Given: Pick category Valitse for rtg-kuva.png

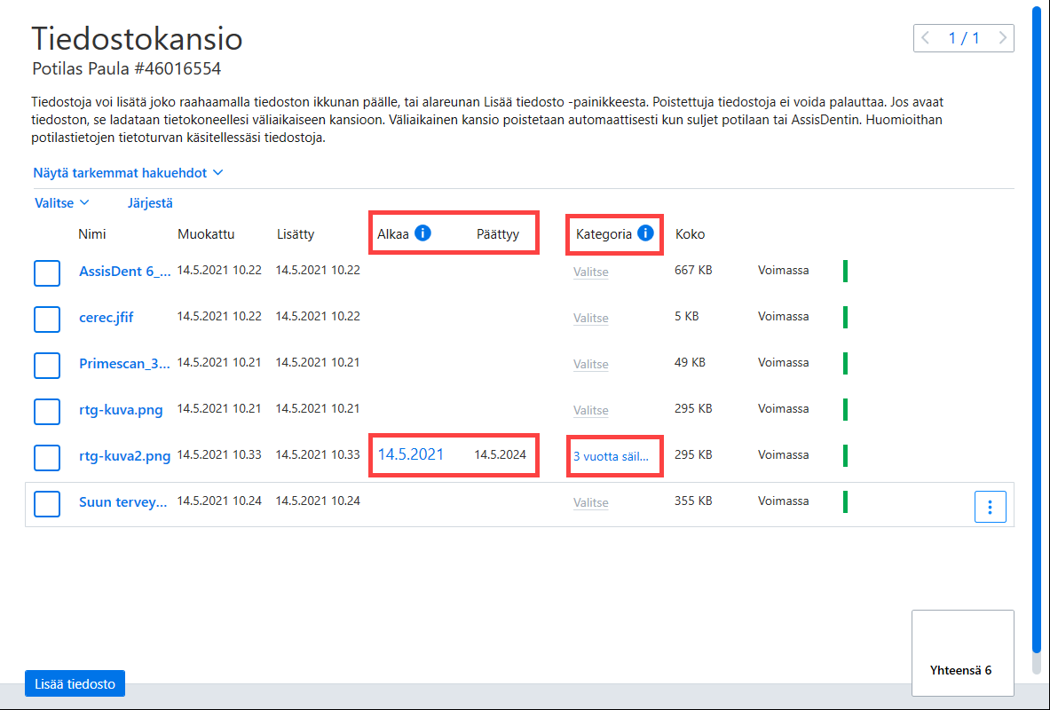Looking at the screenshot, I should 590,411.
